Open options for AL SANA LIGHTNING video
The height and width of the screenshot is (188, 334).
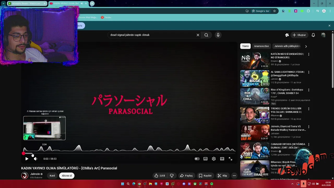(309, 72)
